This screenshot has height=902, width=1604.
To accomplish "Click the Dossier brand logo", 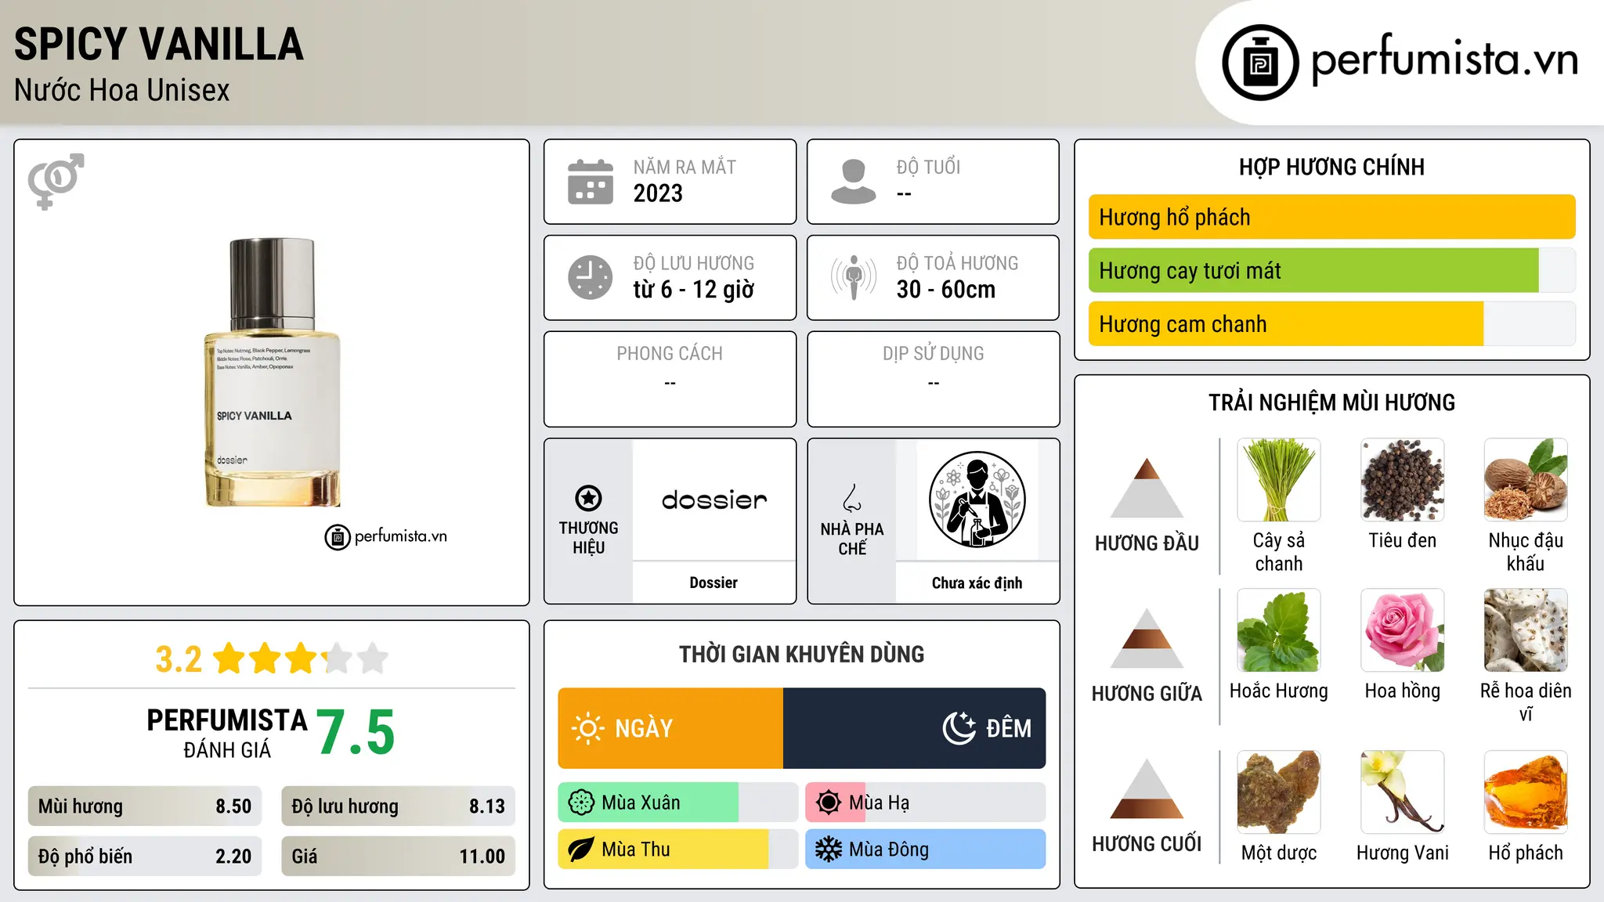I will pos(714,500).
